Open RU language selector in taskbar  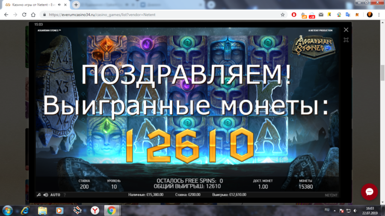click(x=327, y=210)
